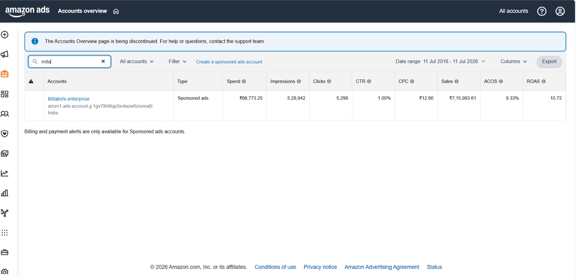Click the create plus icon in sidebar
This screenshot has width=576, height=278.
[5, 35]
